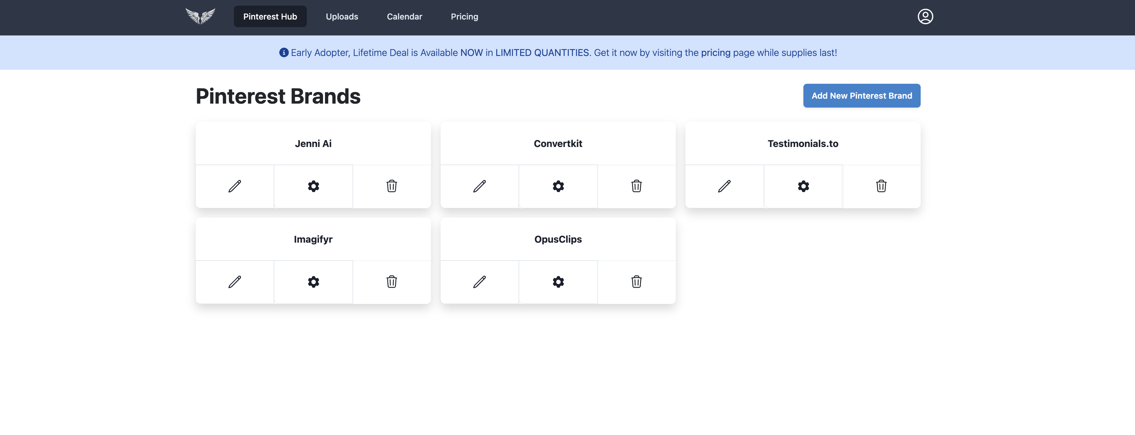This screenshot has width=1135, height=435.
Task: Click the Convertkit brand title
Action: coord(558,144)
